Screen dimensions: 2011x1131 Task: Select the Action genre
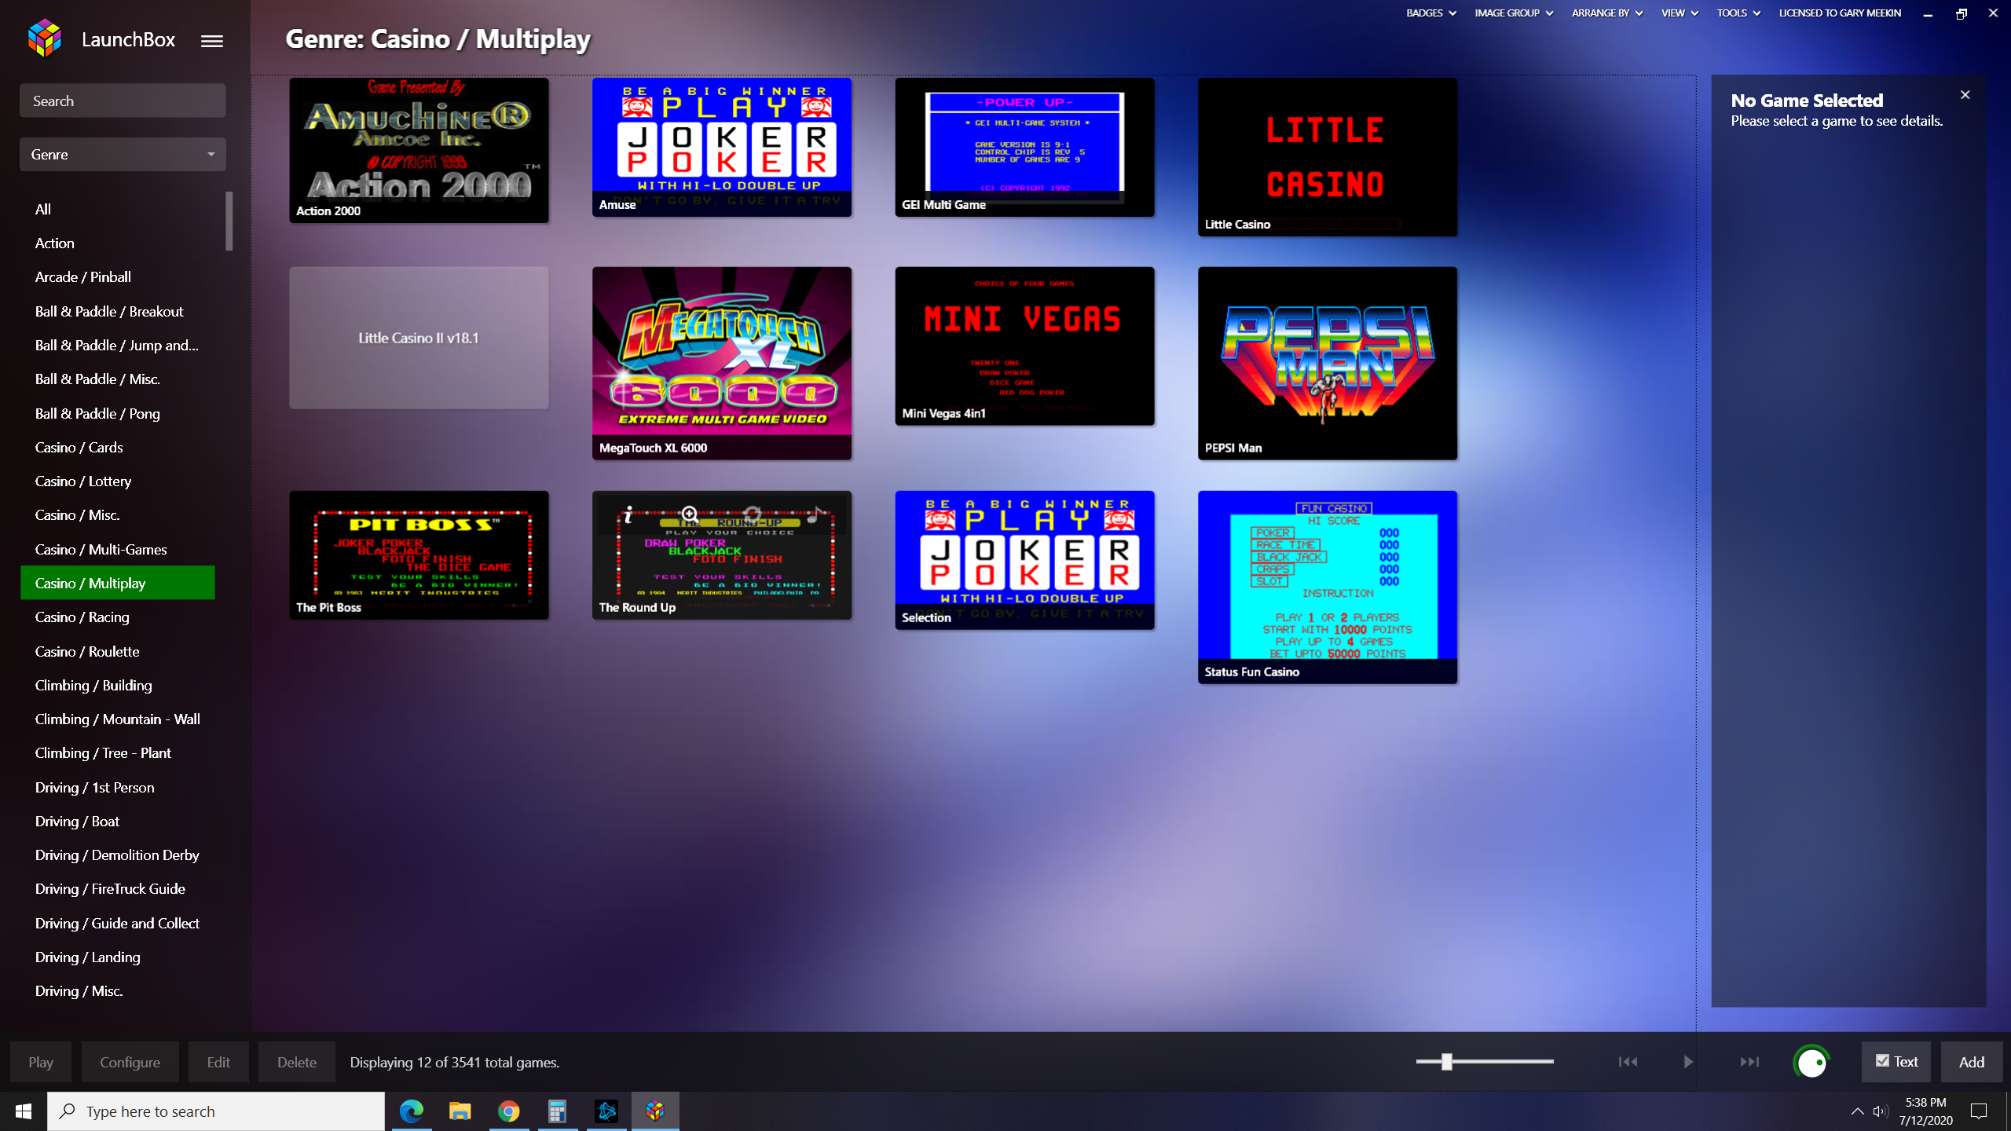tap(118, 243)
